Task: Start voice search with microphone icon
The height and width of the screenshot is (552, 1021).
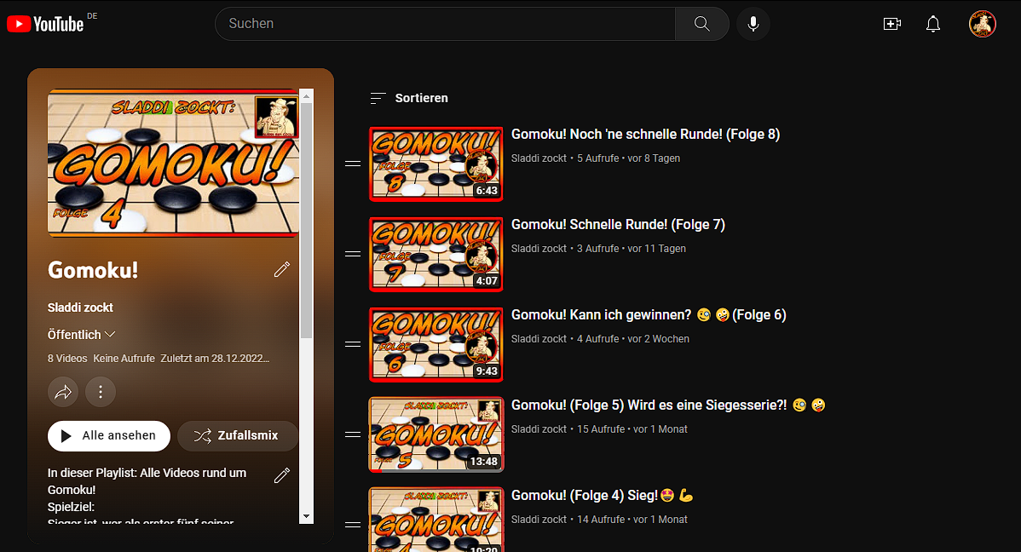Action: pos(753,24)
